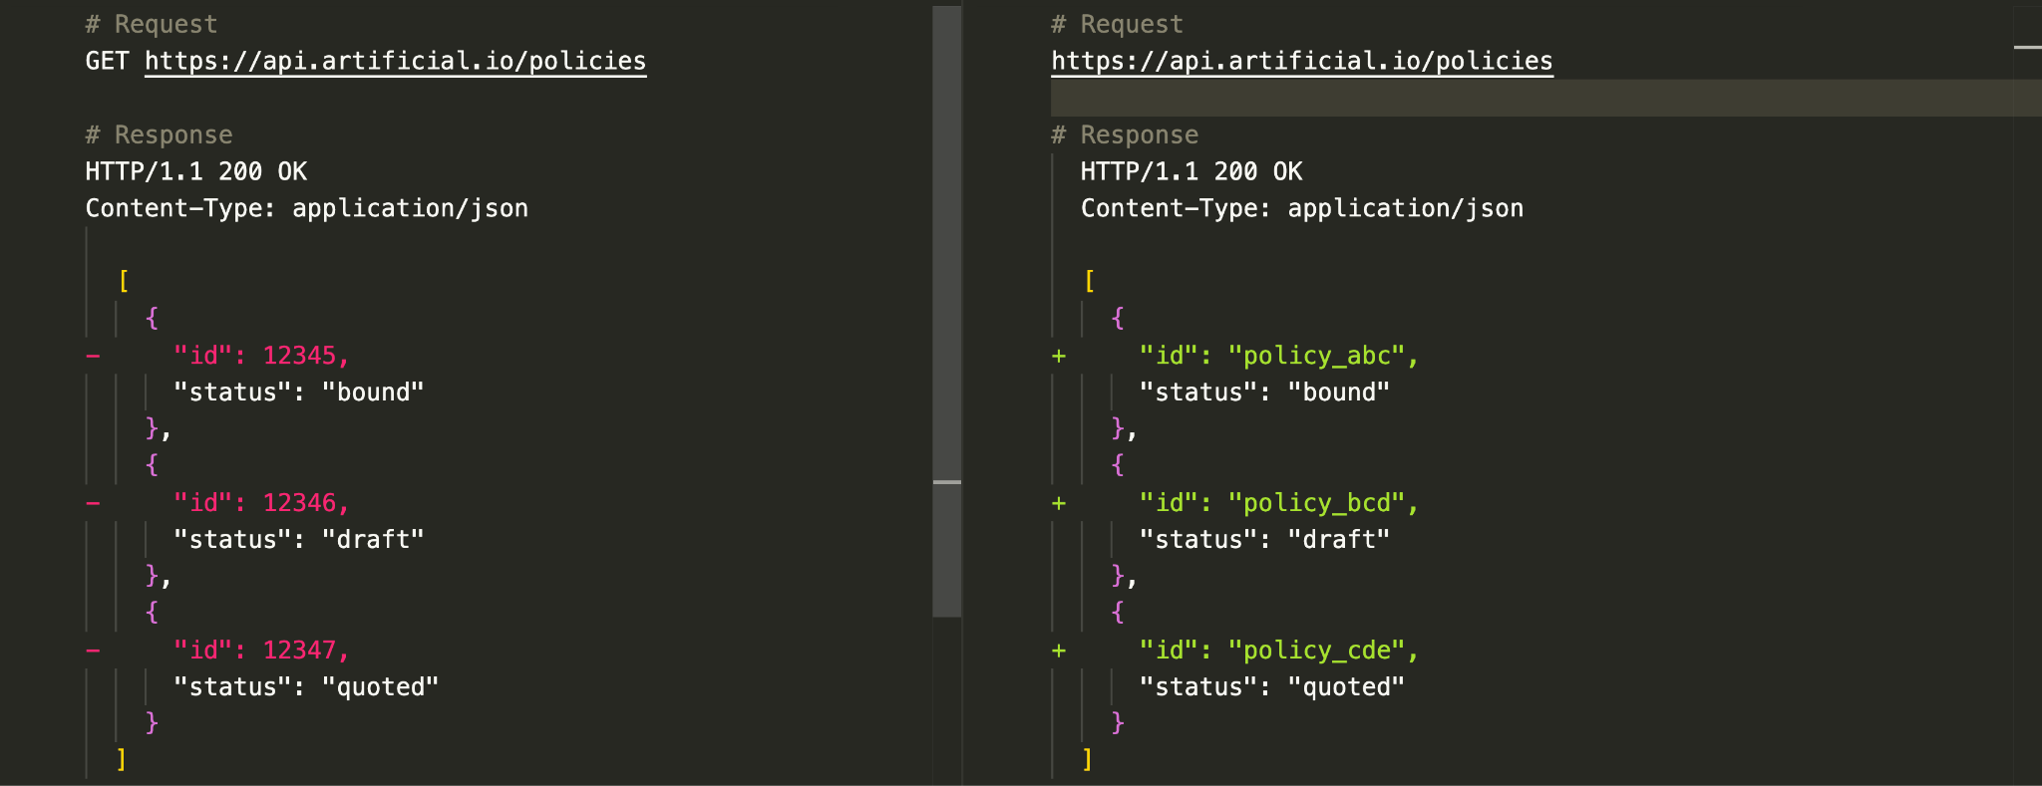Click the minus marker beside id 12346
The image size is (2042, 786).
click(93, 503)
